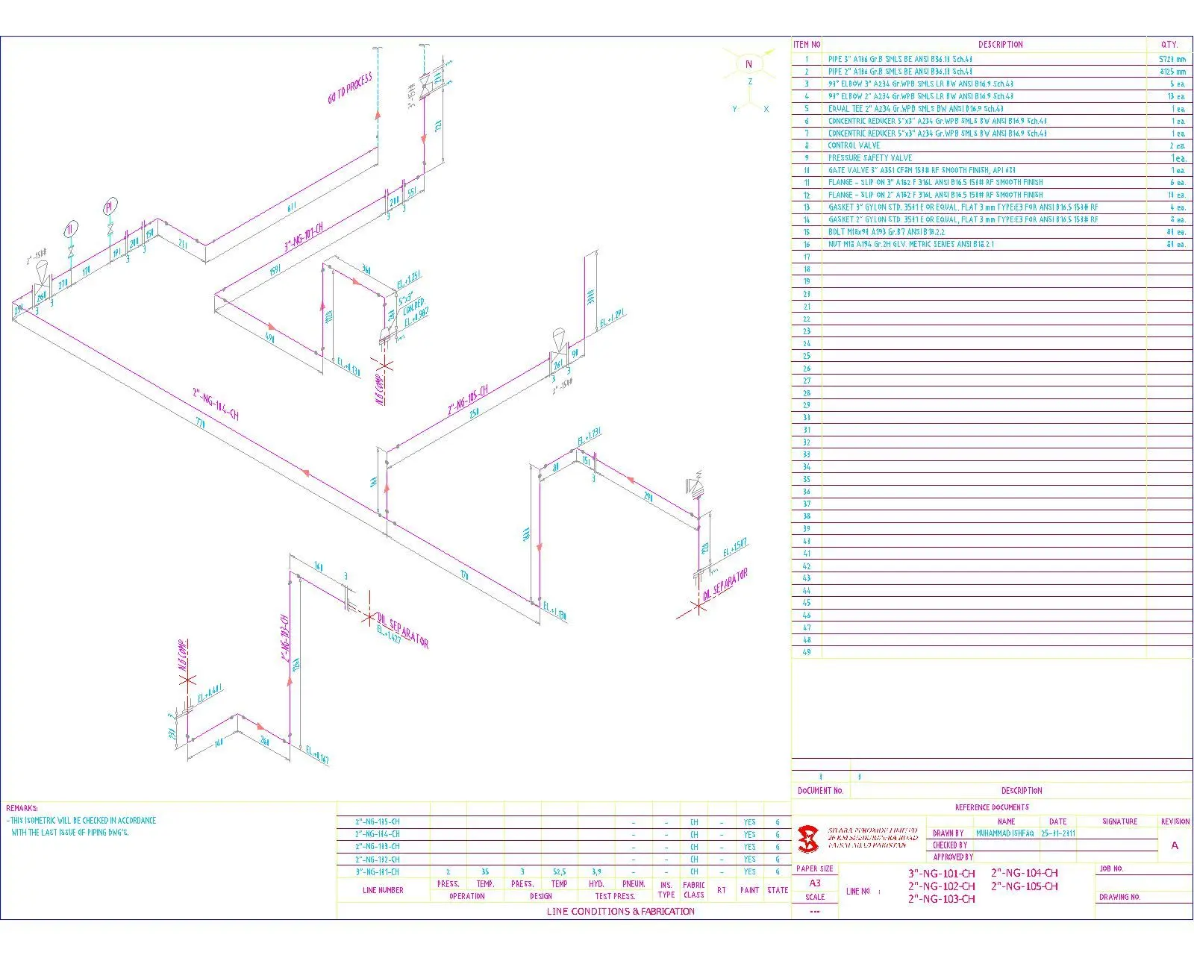Select the 'GATE VALVE 3"' description row
1194x955 pixels.
984,170
